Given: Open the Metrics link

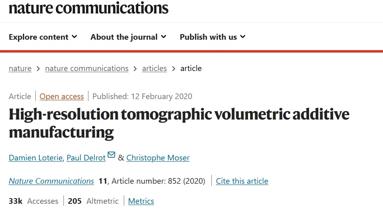Looking at the screenshot, I should click(x=141, y=201).
